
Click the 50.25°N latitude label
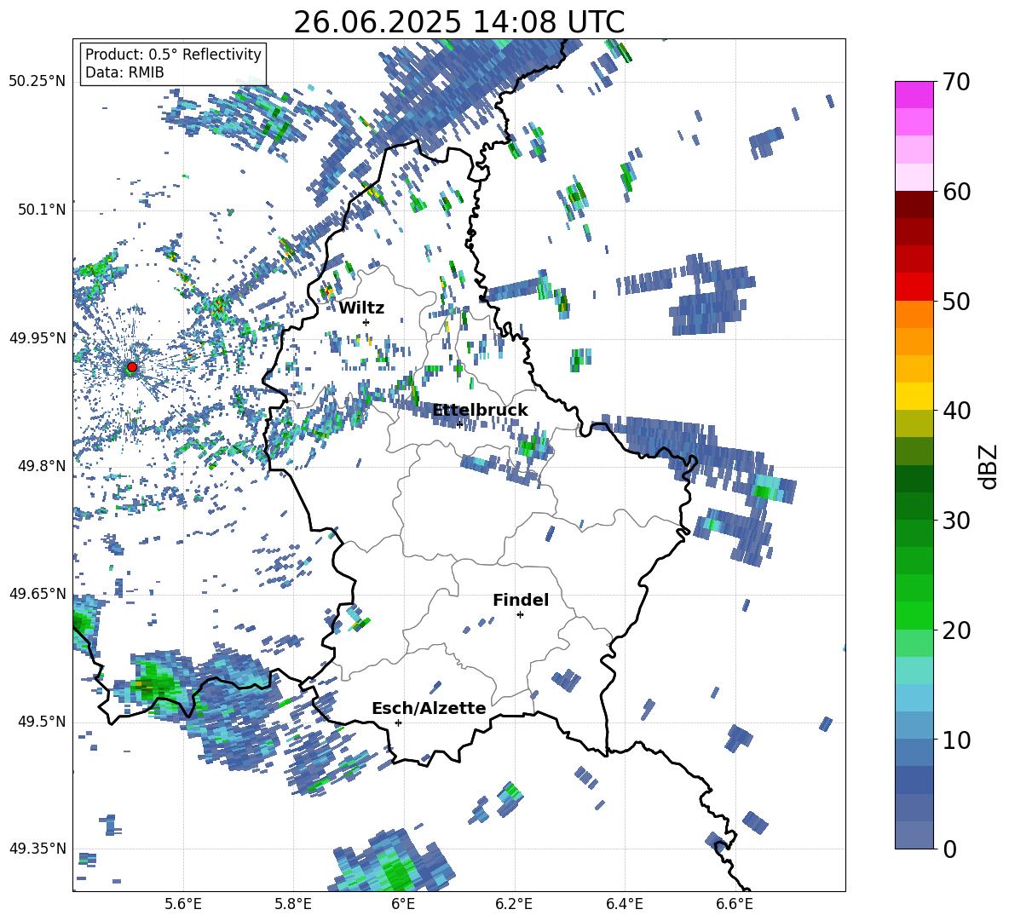[37, 82]
